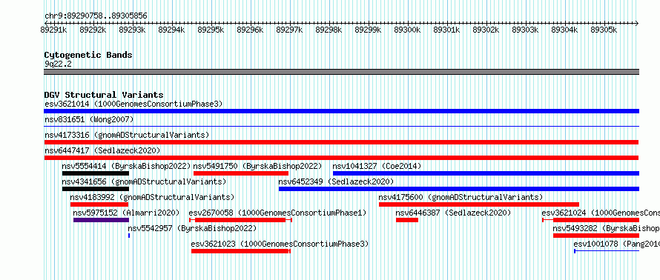The height and width of the screenshot is (280, 660).
Task: Open esv2670058 (1000GenomesConsortiumPhase1) label
Action: tap(277, 213)
